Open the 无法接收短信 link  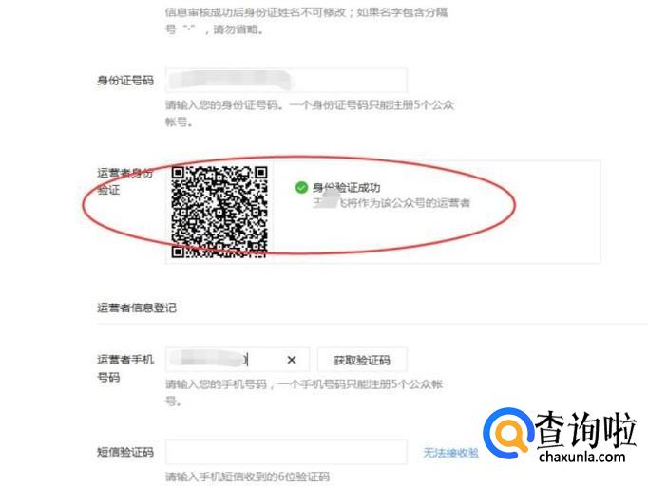450,453
